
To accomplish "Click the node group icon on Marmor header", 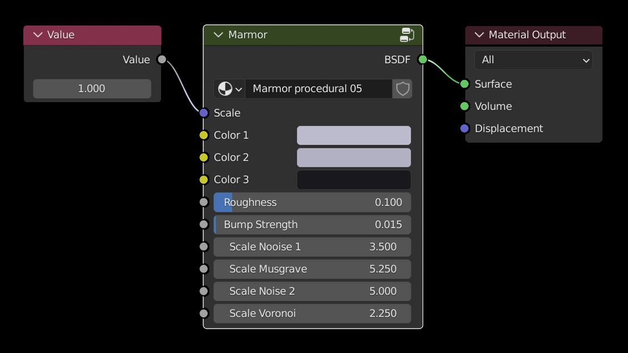I will pos(407,35).
